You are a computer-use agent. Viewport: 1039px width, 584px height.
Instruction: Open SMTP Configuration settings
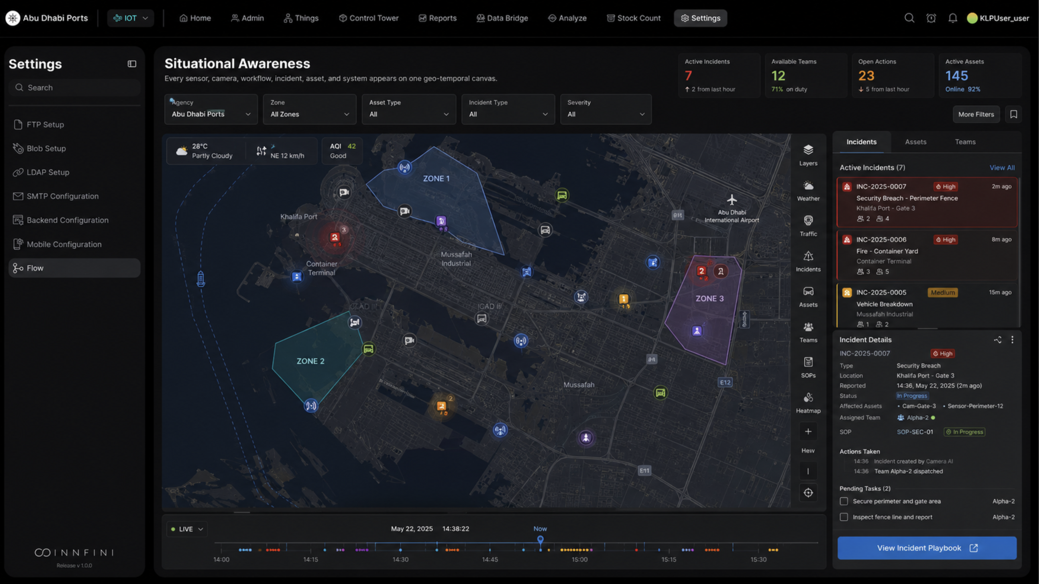(74, 196)
